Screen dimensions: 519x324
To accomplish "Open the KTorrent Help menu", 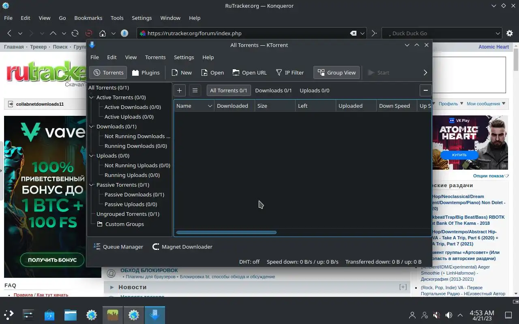I will pos(208,57).
